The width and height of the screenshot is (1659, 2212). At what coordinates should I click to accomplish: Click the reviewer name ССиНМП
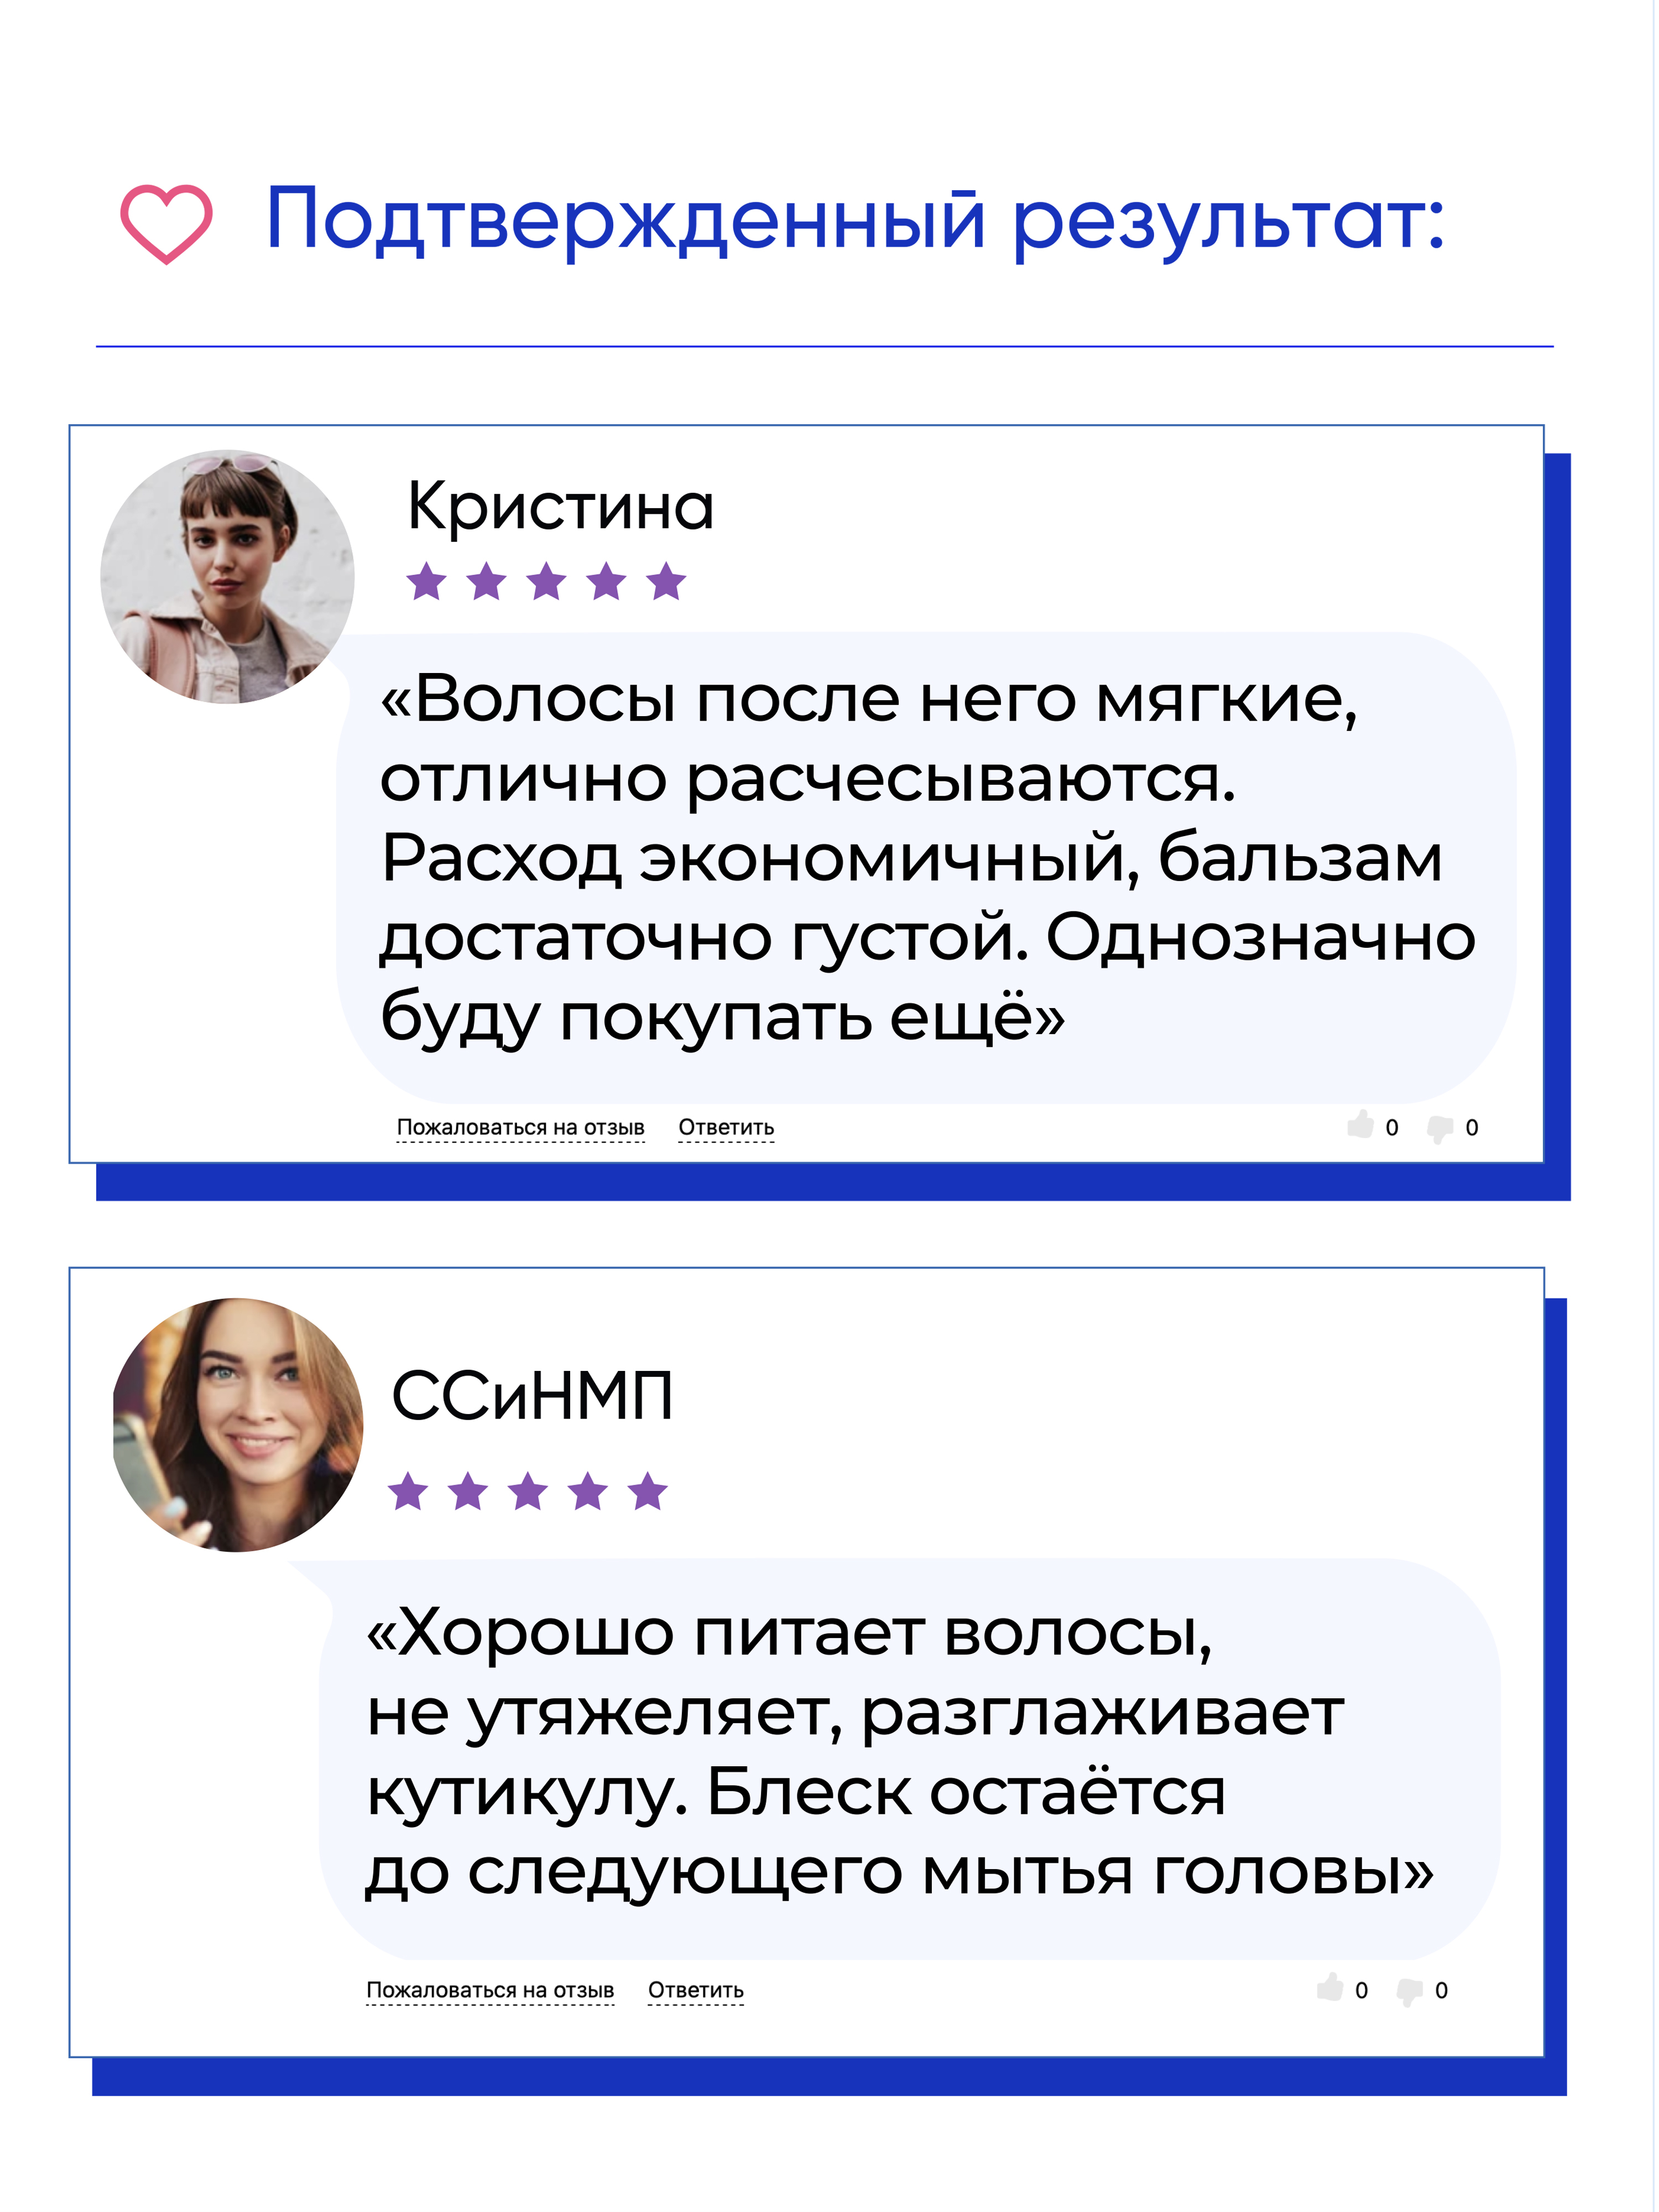pyautogui.click(x=532, y=1396)
